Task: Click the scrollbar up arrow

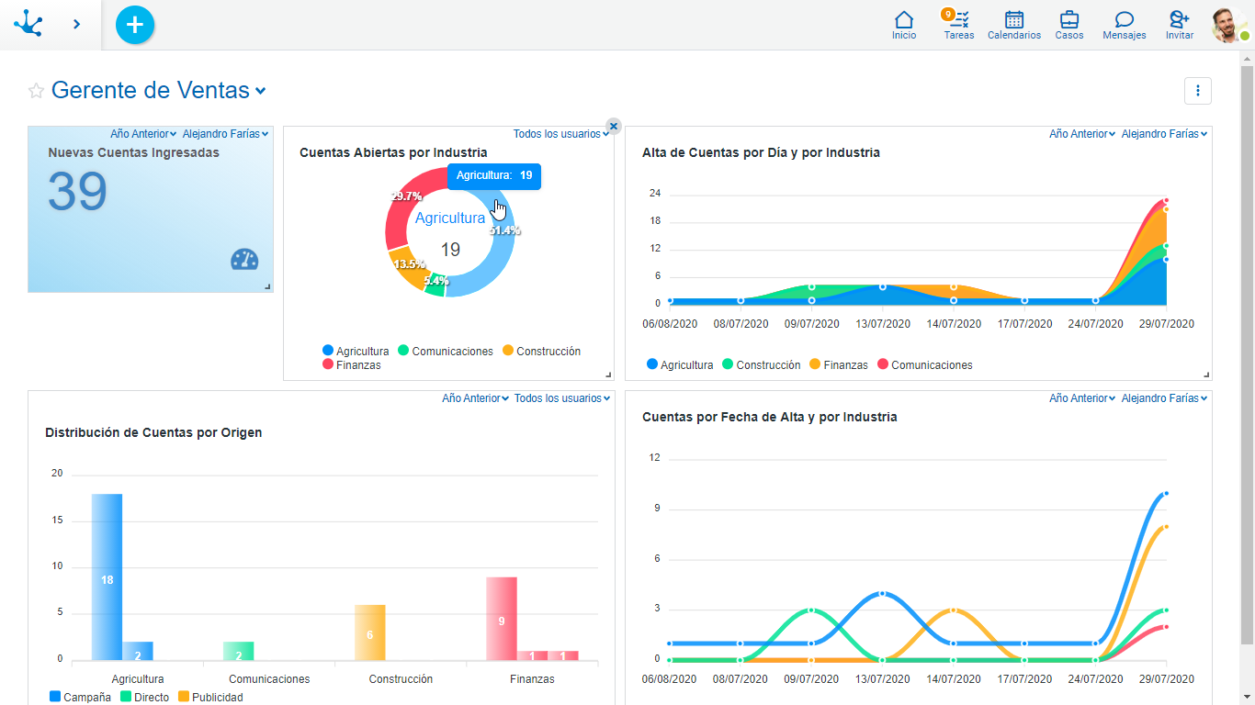Action: click(1247, 58)
